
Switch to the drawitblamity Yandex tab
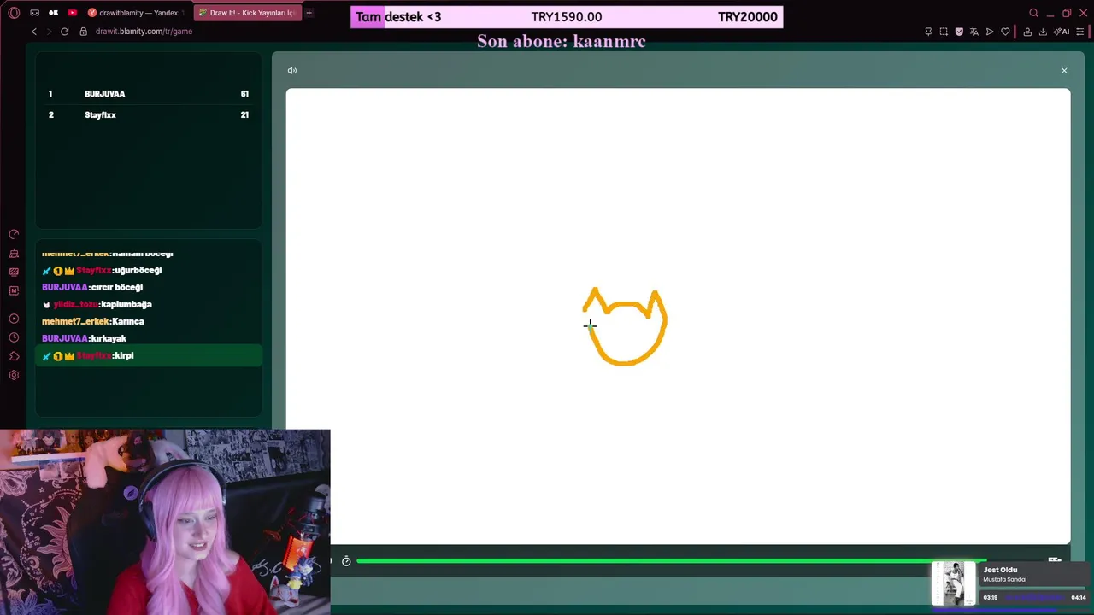coord(137,13)
